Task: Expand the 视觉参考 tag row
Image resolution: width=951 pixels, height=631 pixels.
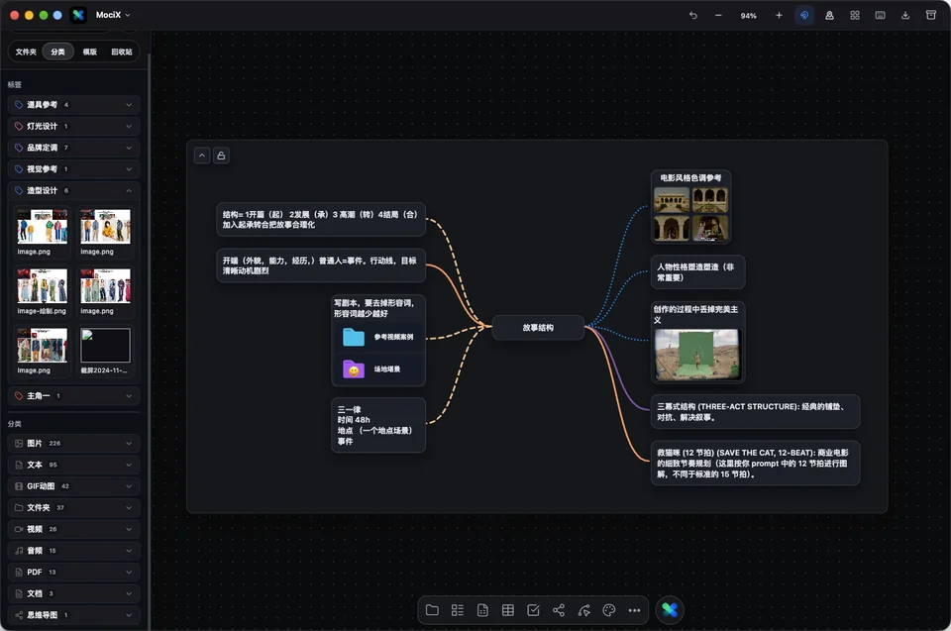Action: pos(74,169)
